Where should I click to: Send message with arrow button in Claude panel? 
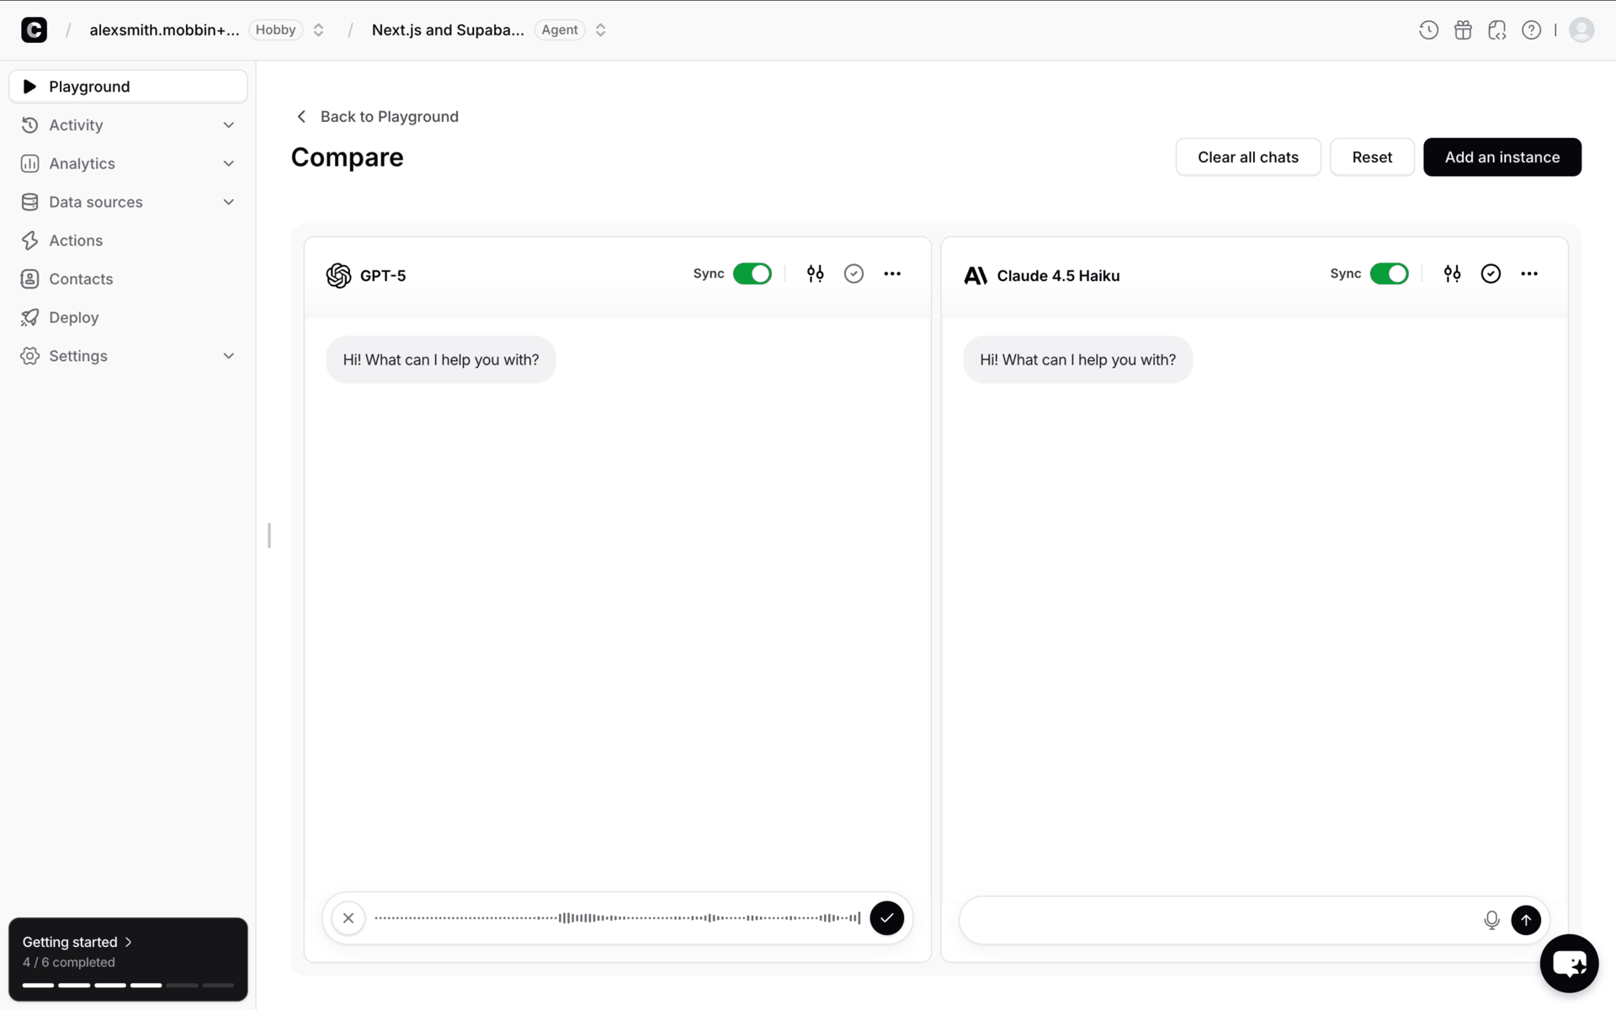(x=1526, y=920)
